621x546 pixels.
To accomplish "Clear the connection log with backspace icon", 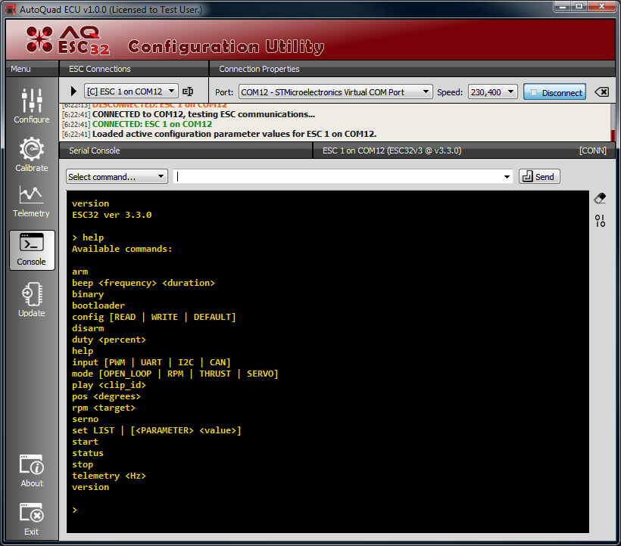I will click(x=601, y=92).
